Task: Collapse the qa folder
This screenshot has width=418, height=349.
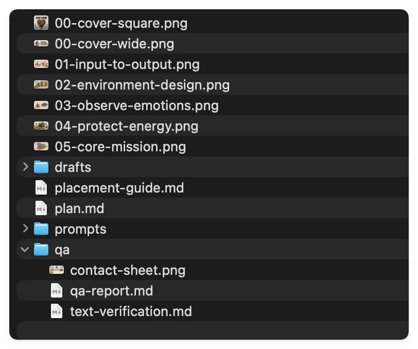Action: click(25, 250)
